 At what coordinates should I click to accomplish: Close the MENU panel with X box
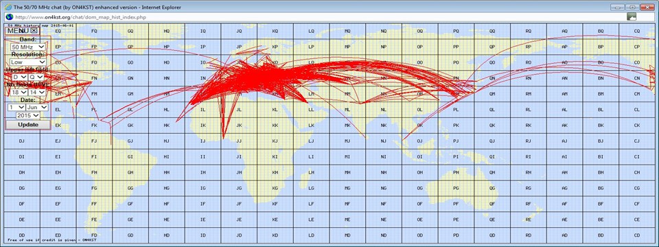click(34, 31)
